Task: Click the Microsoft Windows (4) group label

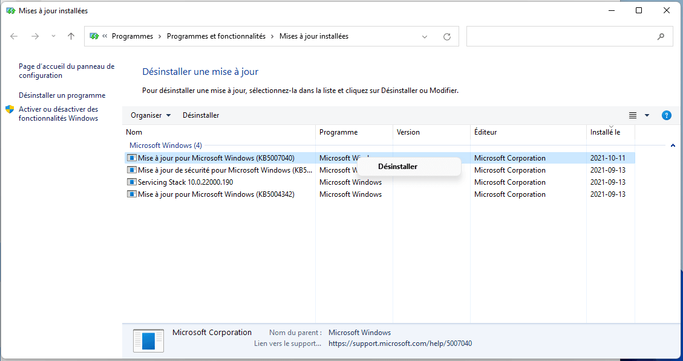Action: [166, 145]
